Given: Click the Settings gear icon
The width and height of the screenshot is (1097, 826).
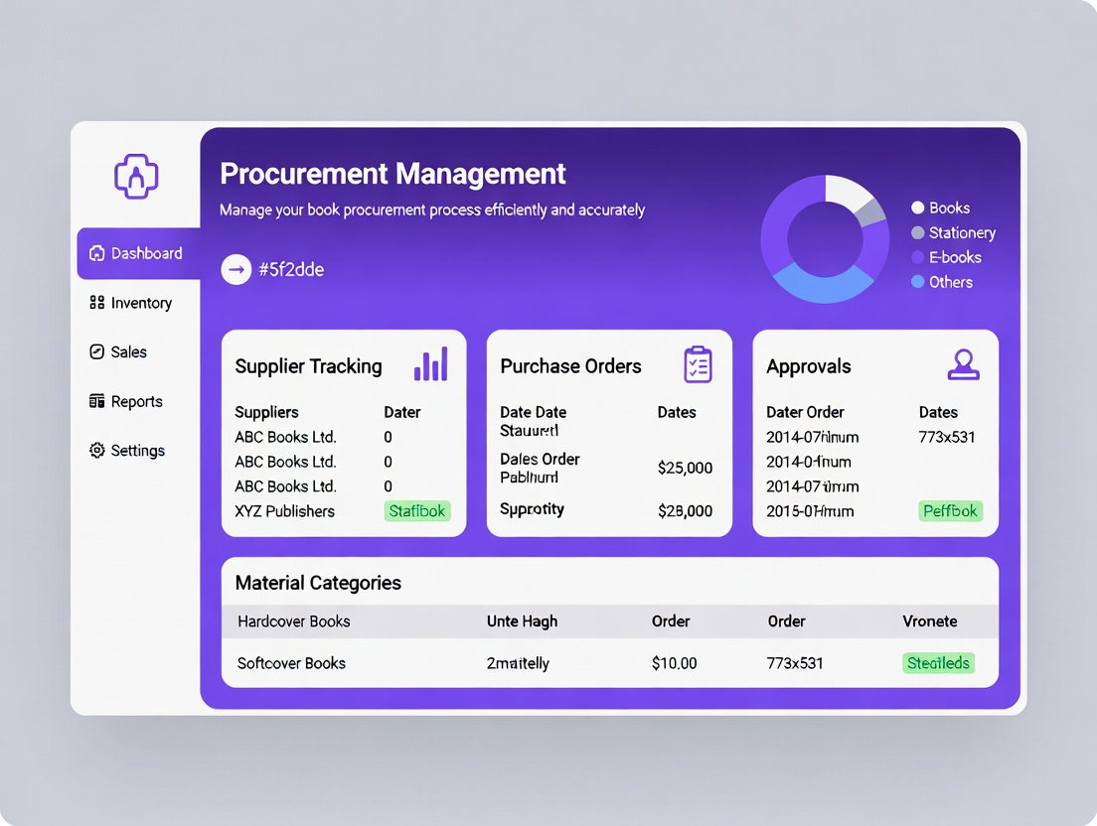Looking at the screenshot, I should 96,451.
